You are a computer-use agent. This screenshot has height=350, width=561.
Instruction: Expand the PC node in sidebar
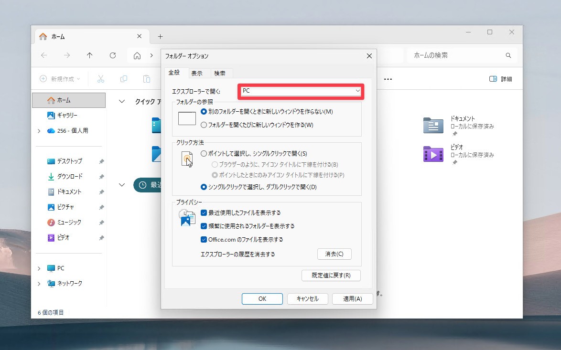[39, 268]
